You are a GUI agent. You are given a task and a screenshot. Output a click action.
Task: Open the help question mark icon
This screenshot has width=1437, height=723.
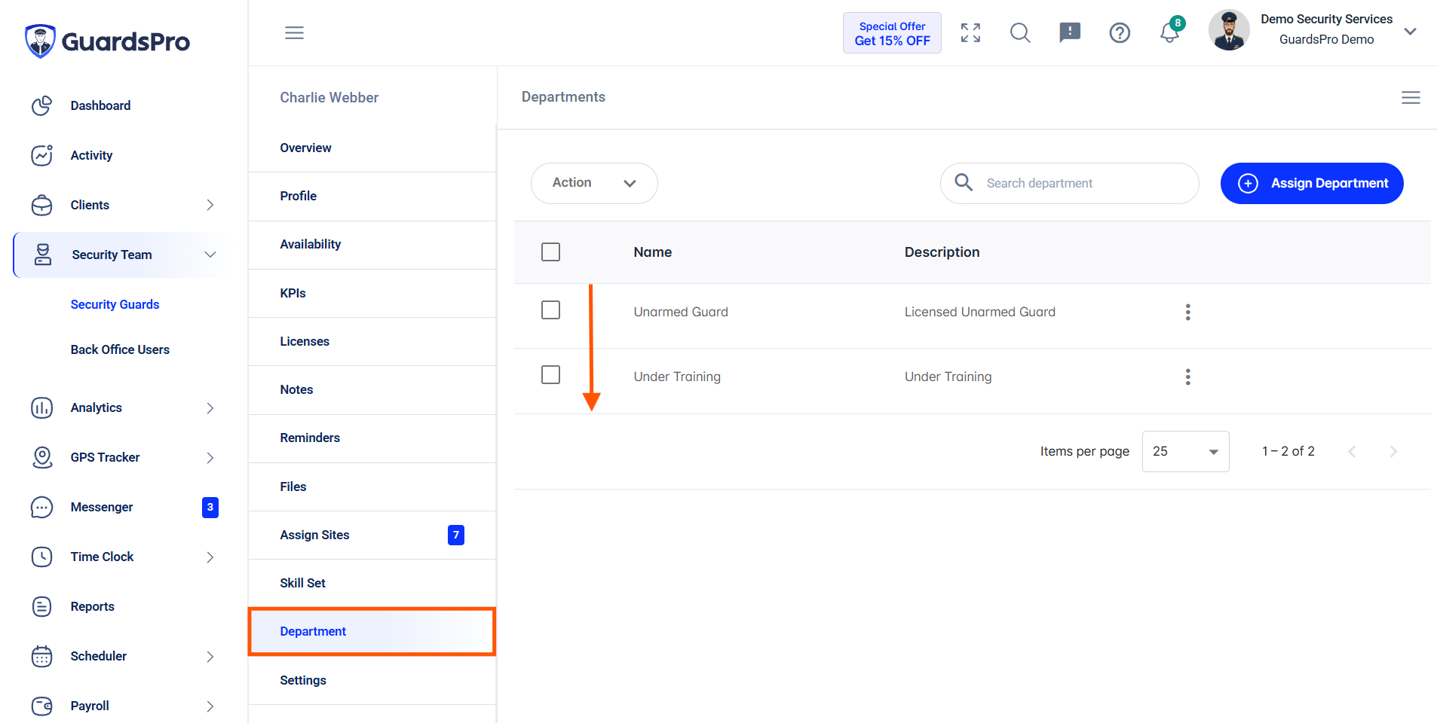pyautogui.click(x=1120, y=32)
